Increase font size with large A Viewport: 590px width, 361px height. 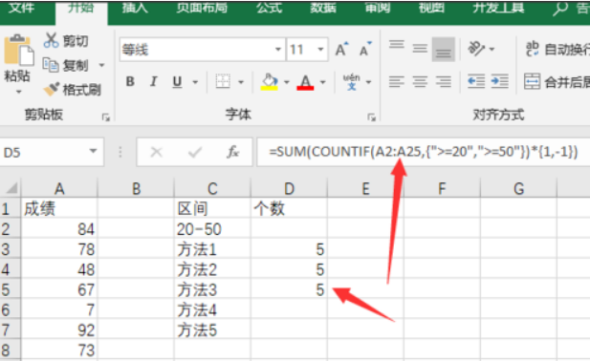coord(342,50)
